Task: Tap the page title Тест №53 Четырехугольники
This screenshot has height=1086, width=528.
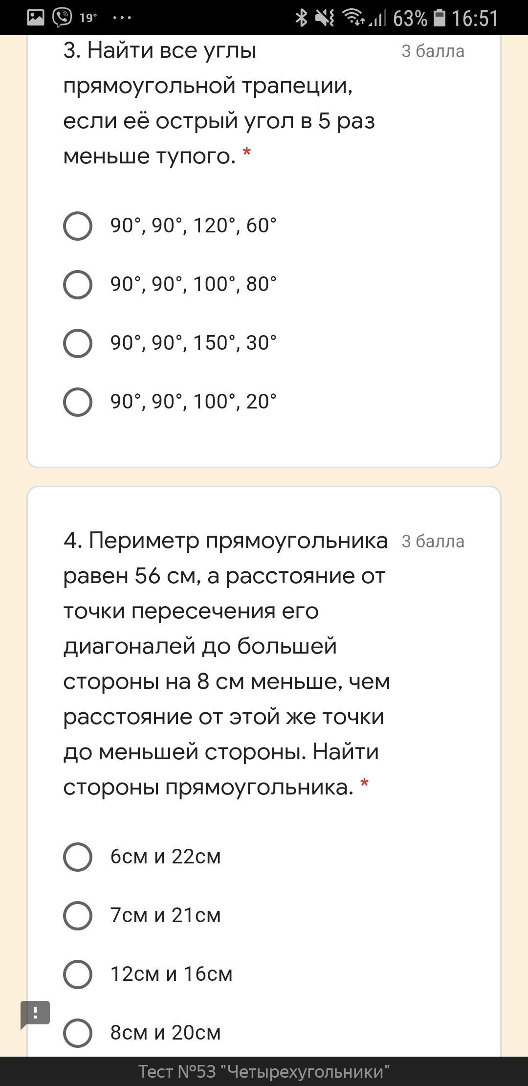Action: [x=264, y=1071]
